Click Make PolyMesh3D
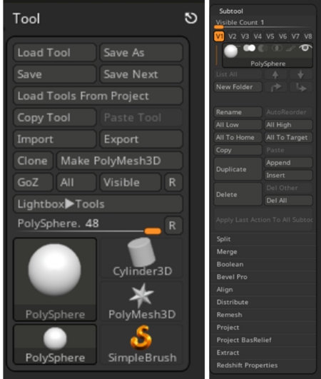This screenshot has width=321, height=379. [120, 161]
